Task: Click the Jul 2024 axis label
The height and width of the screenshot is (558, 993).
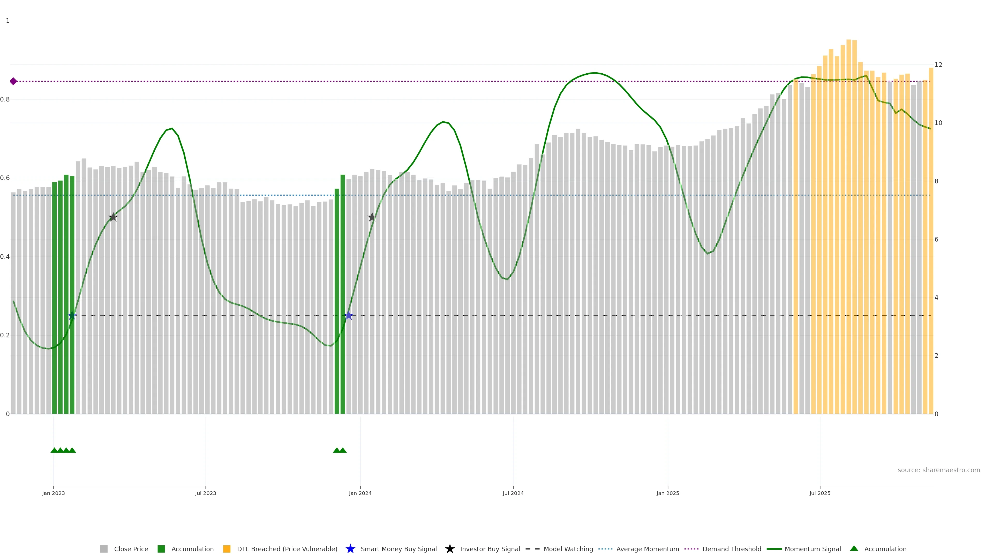Action: point(513,493)
